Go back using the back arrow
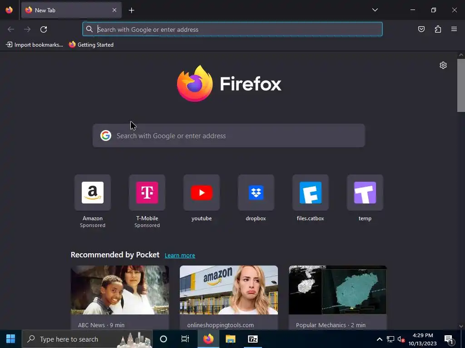 pyautogui.click(x=11, y=29)
